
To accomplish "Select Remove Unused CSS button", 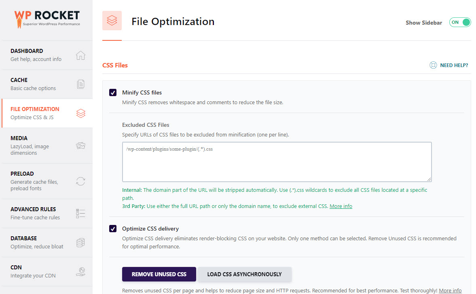I will 159,274.
